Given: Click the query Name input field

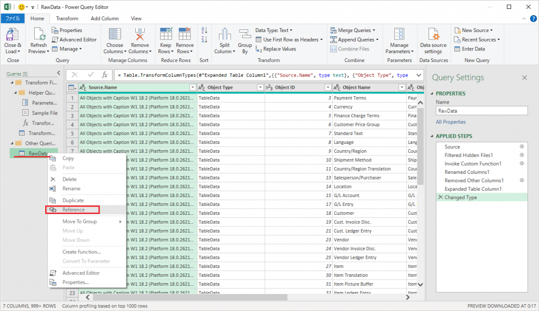Looking at the screenshot, I should click(x=482, y=111).
